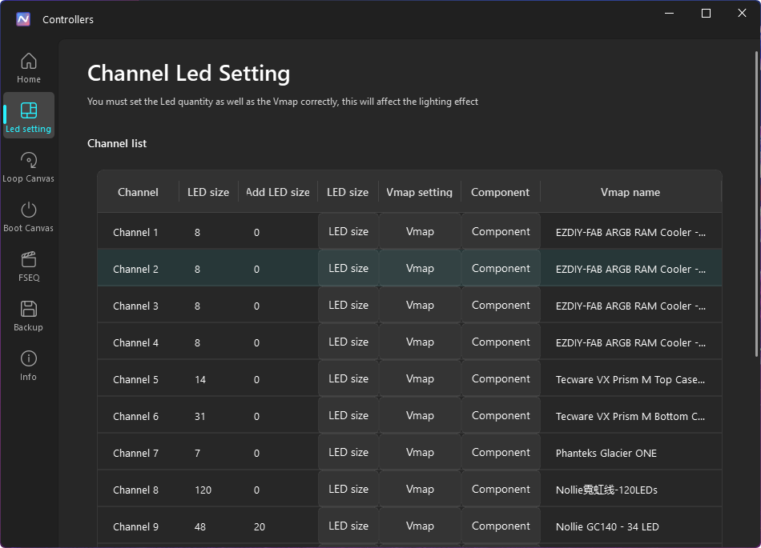761x548 pixels.
Task: Click the Nollie app logo icon
Action: pyautogui.click(x=23, y=19)
